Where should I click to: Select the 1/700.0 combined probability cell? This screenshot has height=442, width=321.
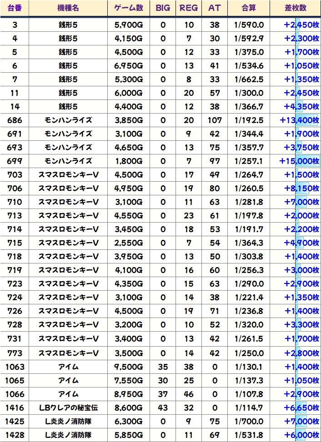(x=249, y=422)
